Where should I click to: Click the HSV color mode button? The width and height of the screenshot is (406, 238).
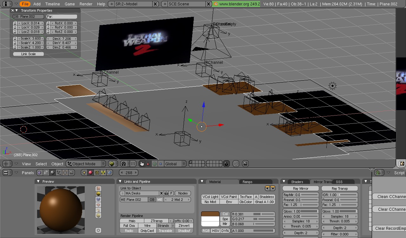(216, 231)
